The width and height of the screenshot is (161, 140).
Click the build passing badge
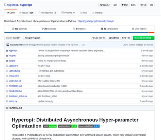pyautogui.click(x=50, y=126)
